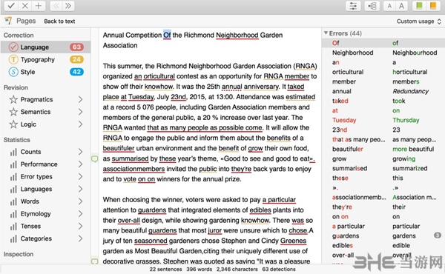
Task: Click the plus button in the toolbar
Action: 39,6
